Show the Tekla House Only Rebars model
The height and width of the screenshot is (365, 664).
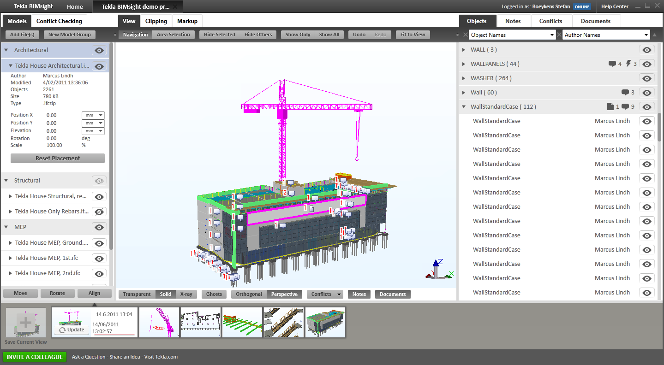(x=99, y=212)
